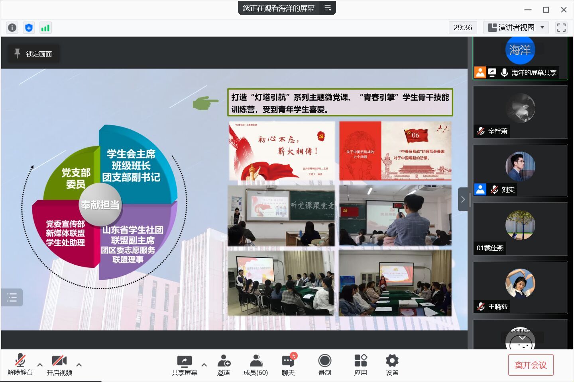Click the 离开会议 leave button

pos(531,365)
